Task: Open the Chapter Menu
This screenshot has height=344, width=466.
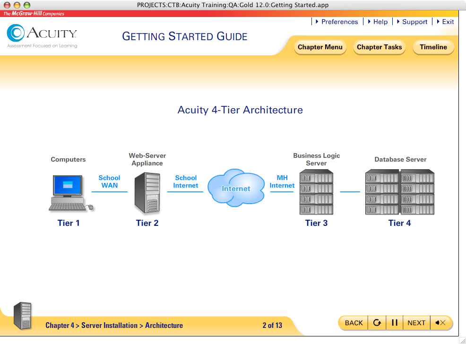Action: point(320,47)
